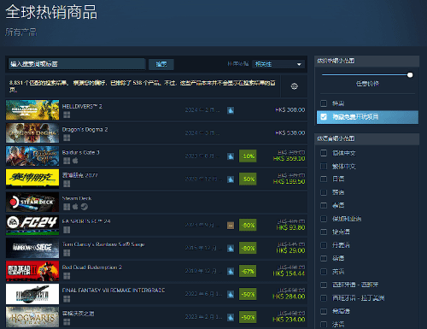The height and width of the screenshot is (329, 427).
Task: Check the 希腊语 language filter
Action: (324, 311)
